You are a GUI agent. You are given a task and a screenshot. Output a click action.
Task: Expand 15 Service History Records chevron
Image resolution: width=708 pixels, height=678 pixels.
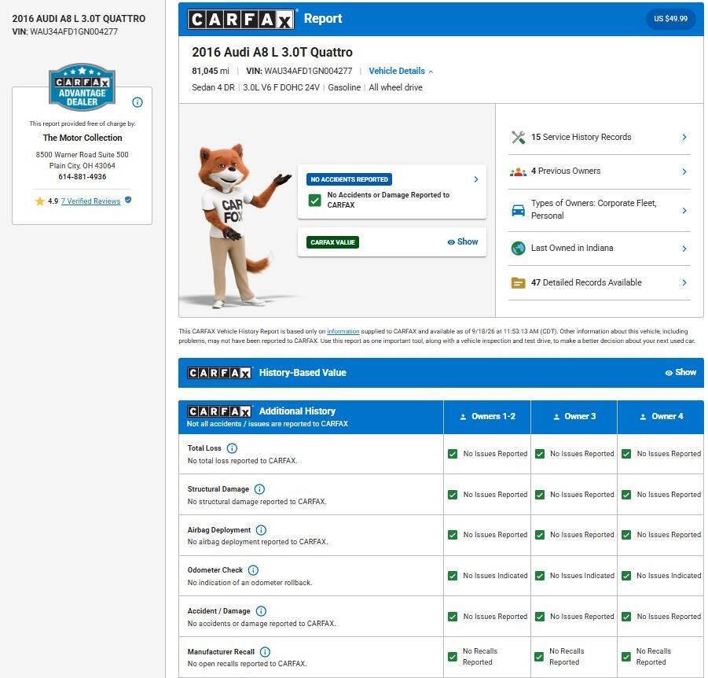click(684, 137)
